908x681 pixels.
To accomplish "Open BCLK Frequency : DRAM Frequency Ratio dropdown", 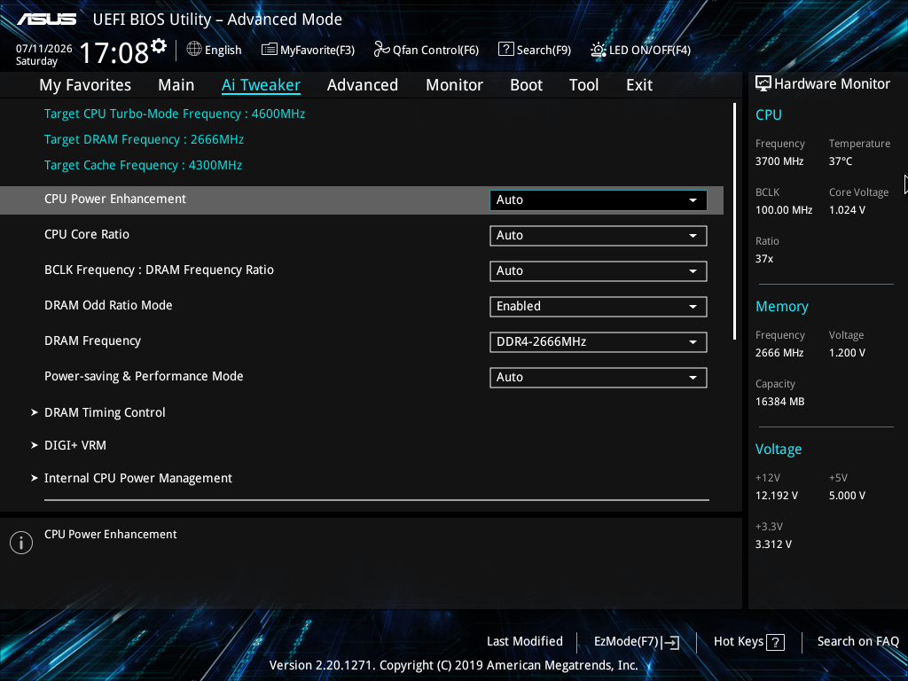I will [599, 271].
